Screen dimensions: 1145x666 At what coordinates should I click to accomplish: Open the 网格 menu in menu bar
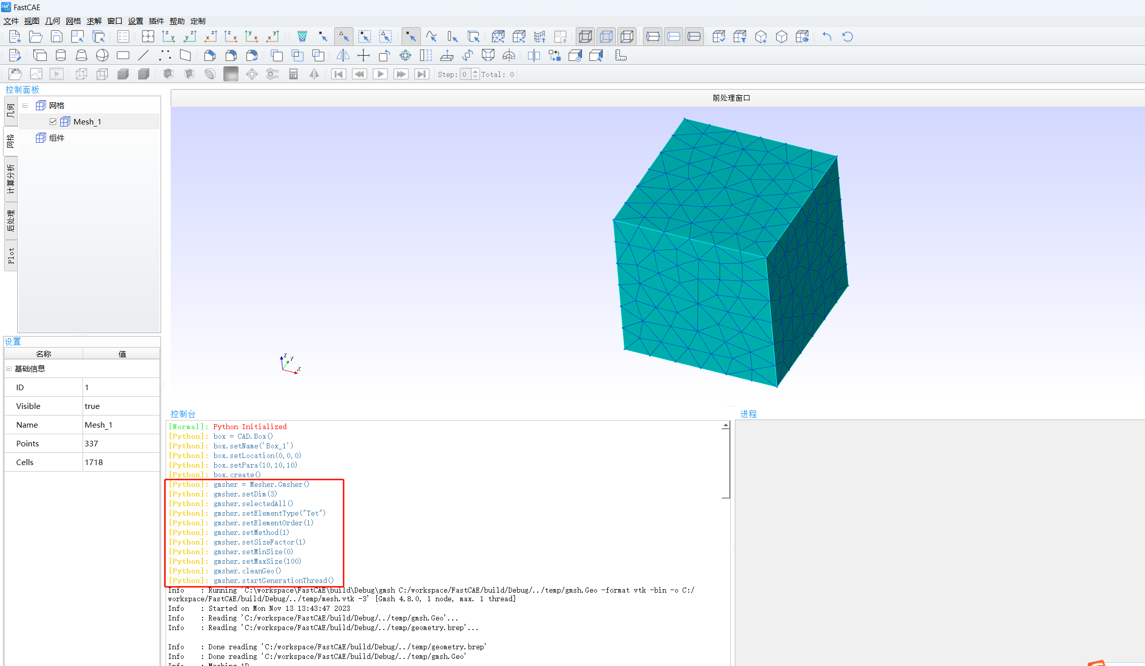tap(73, 21)
